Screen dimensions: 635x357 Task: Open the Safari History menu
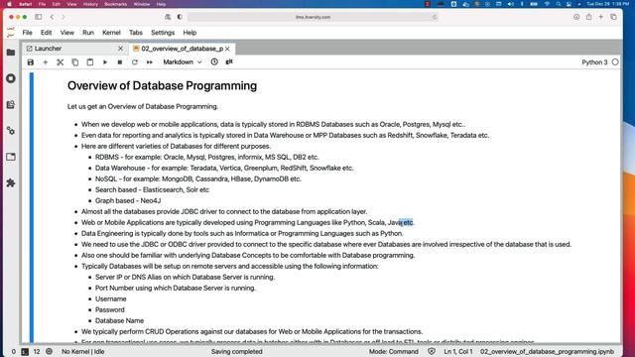(x=90, y=4)
